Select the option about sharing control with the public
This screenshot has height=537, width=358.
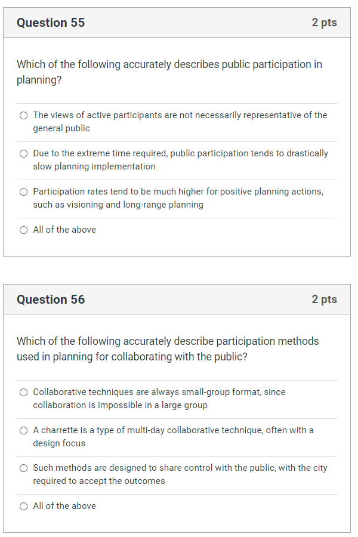pyautogui.click(x=23, y=468)
